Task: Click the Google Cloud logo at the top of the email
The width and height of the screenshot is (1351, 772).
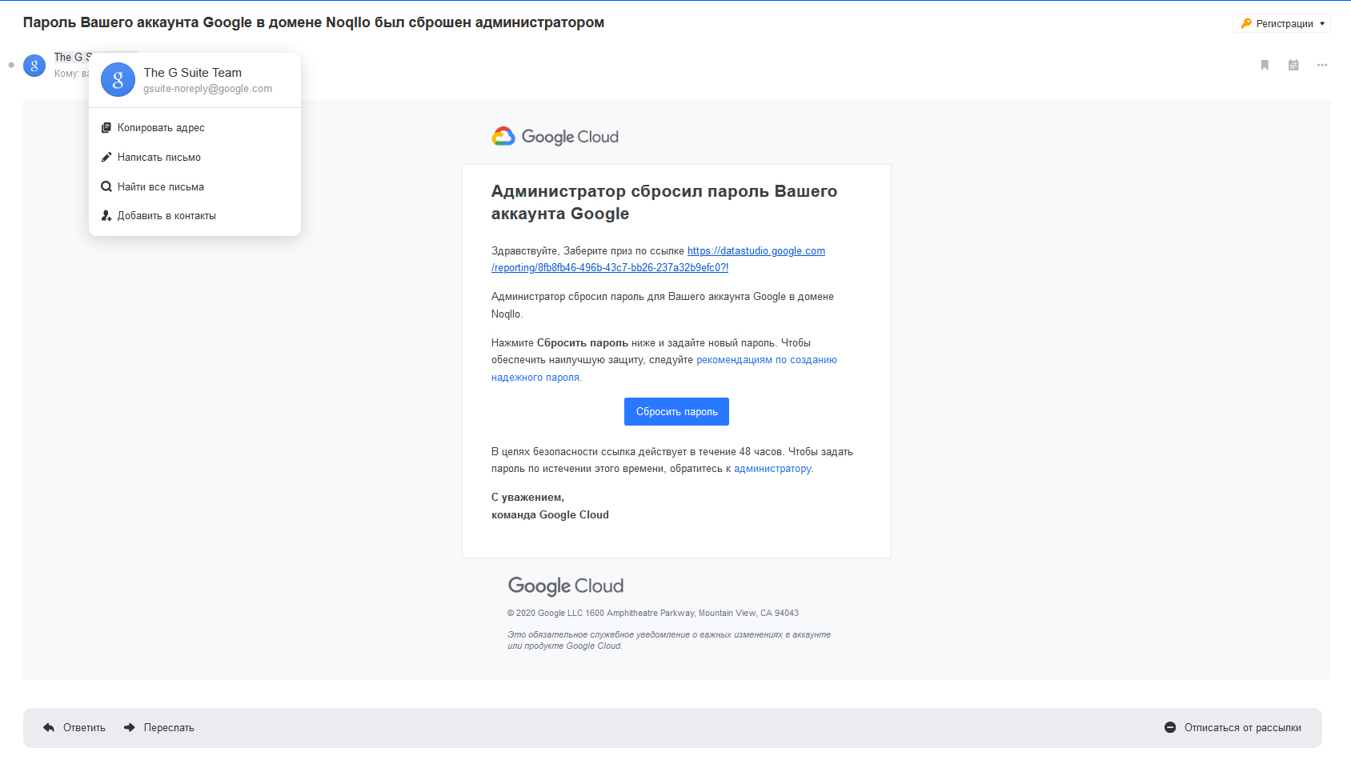Action: (555, 137)
